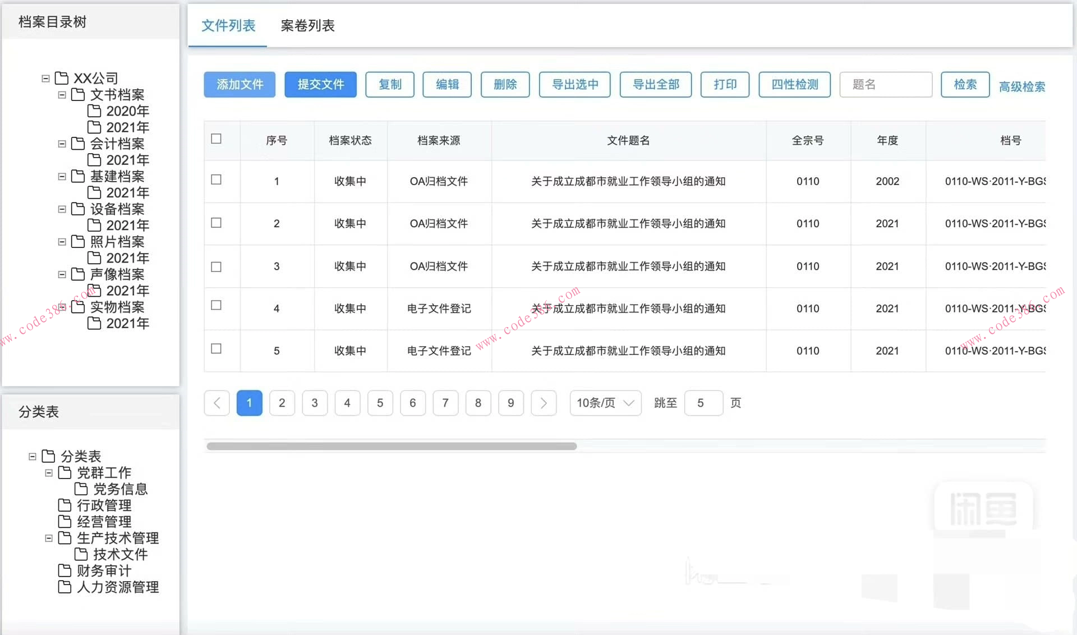This screenshot has width=1077, height=635.
Task: Collapse the XX公司 tree node
Action: coord(45,79)
